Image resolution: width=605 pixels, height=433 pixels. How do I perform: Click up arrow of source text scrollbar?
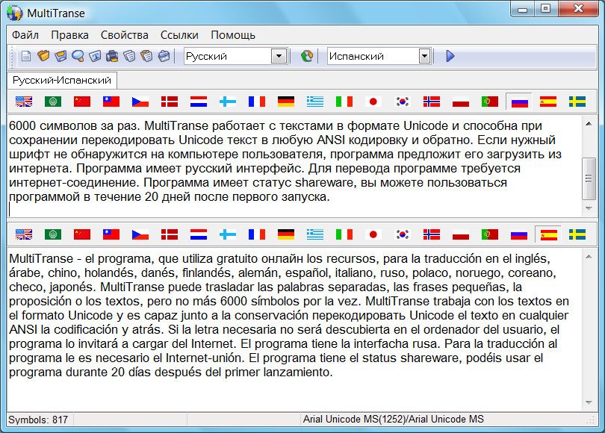click(589, 124)
